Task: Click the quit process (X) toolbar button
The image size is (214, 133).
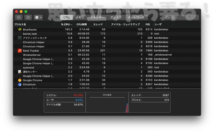Action: click(x=19, y=17)
